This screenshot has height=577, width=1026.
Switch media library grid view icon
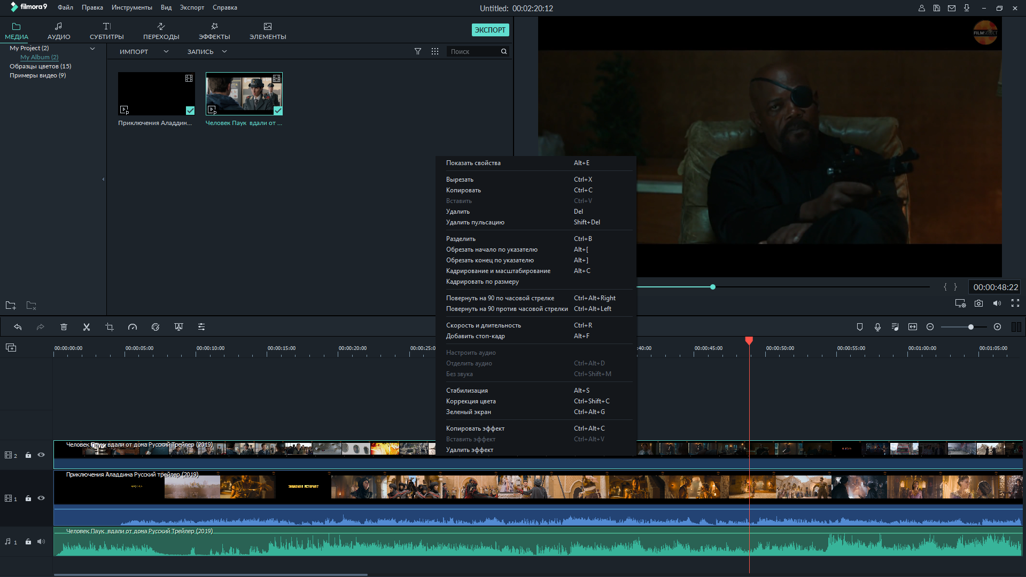tap(435, 51)
